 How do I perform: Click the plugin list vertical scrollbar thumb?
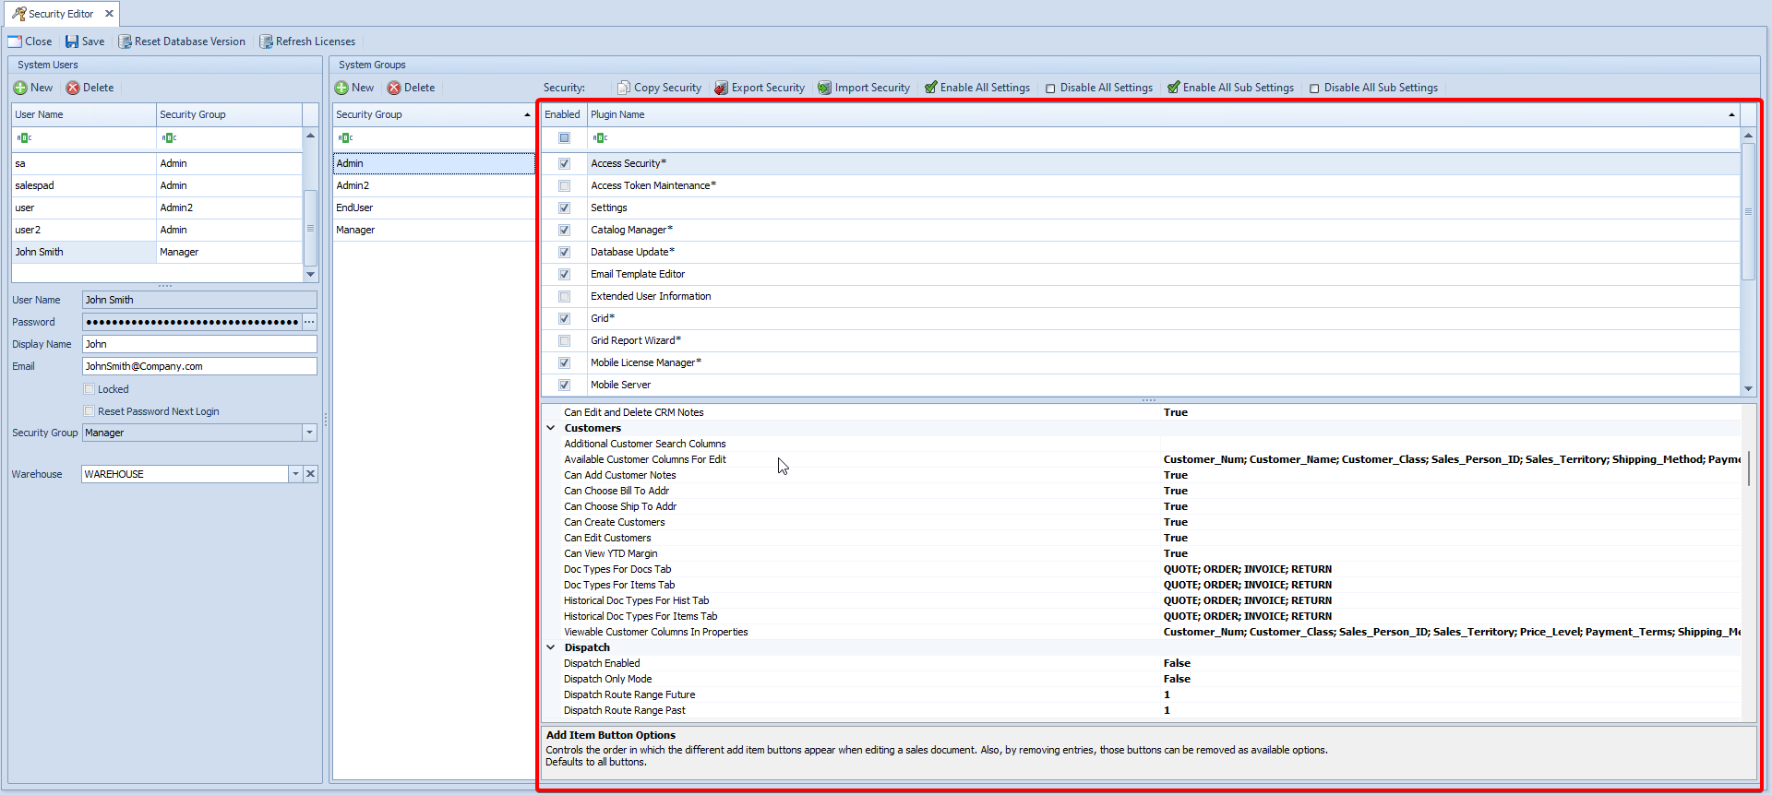pyautogui.click(x=1748, y=211)
